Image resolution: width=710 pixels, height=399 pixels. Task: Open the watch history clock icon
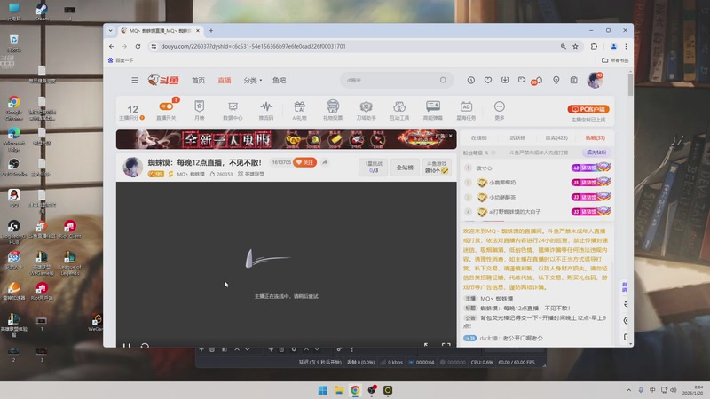point(471,80)
